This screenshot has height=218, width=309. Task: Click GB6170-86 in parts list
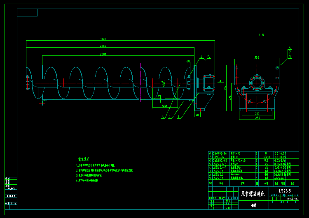(x=220, y=154)
